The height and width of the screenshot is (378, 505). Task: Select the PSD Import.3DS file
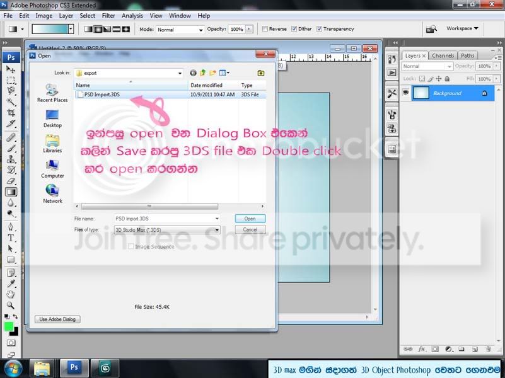point(102,94)
